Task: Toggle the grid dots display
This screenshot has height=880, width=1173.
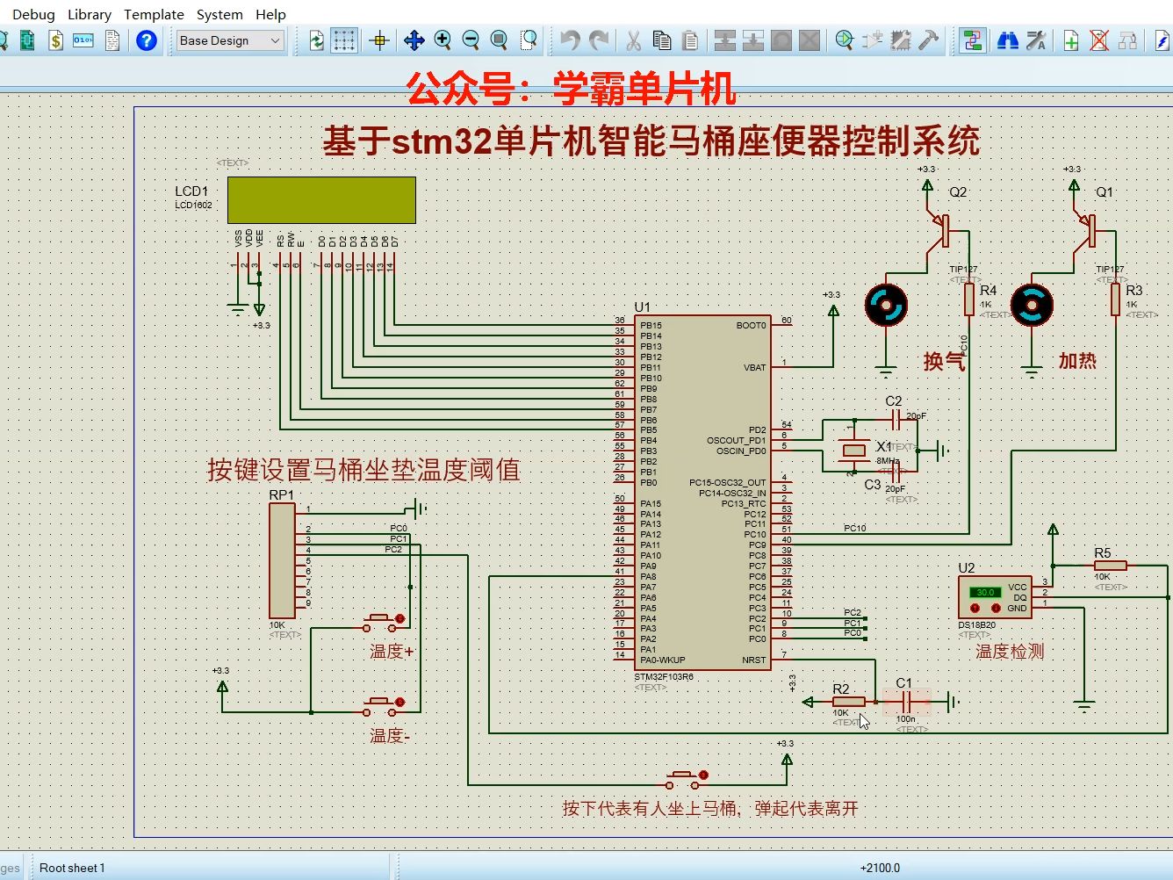Action: click(344, 40)
